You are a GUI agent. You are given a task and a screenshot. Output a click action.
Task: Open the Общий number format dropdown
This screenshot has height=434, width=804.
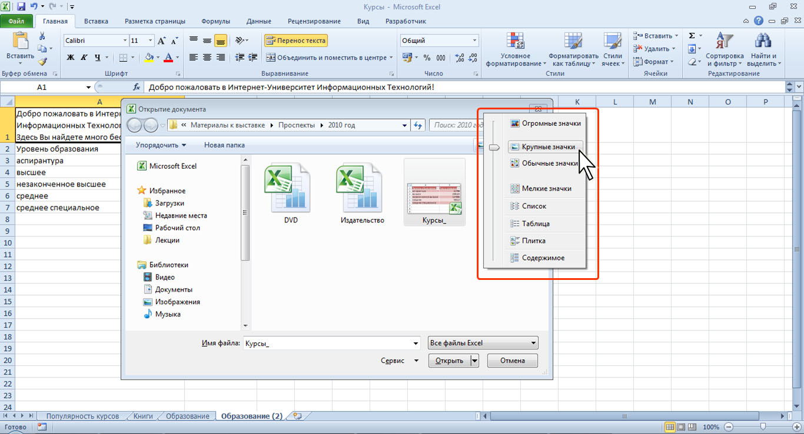474,41
